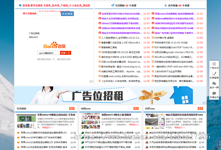221x150 pixels.
Task: Click green leaf icon beside PPT幻灯片下载站整站源码
Action: 83,142
